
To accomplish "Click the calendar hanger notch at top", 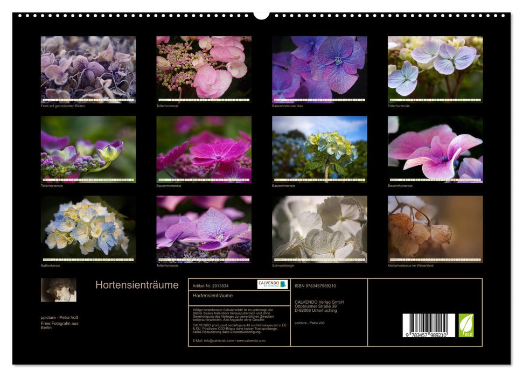I will 261,15.
